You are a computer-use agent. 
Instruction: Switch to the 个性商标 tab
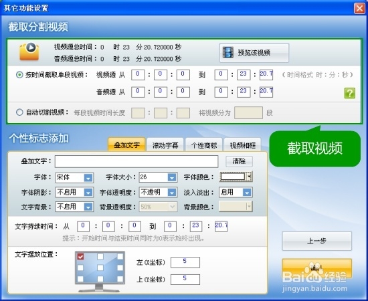tap(203, 145)
